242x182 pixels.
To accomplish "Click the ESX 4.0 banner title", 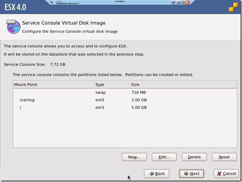I will point(15,7).
